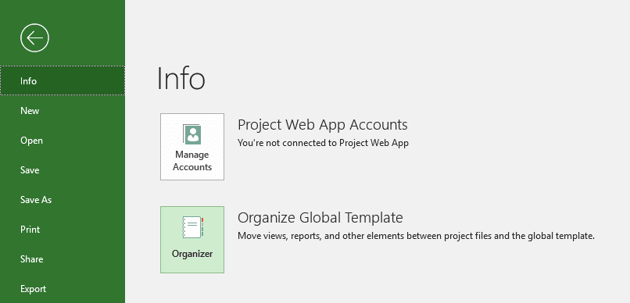This screenshot has width=630, height=303.
Task: Click the "Move views, reports, and other elements" description
Action: click(x=416, y=236)
